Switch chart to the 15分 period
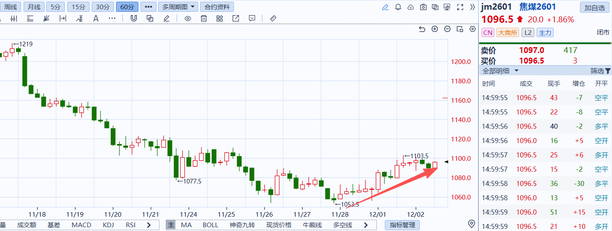 pos(78,7)
